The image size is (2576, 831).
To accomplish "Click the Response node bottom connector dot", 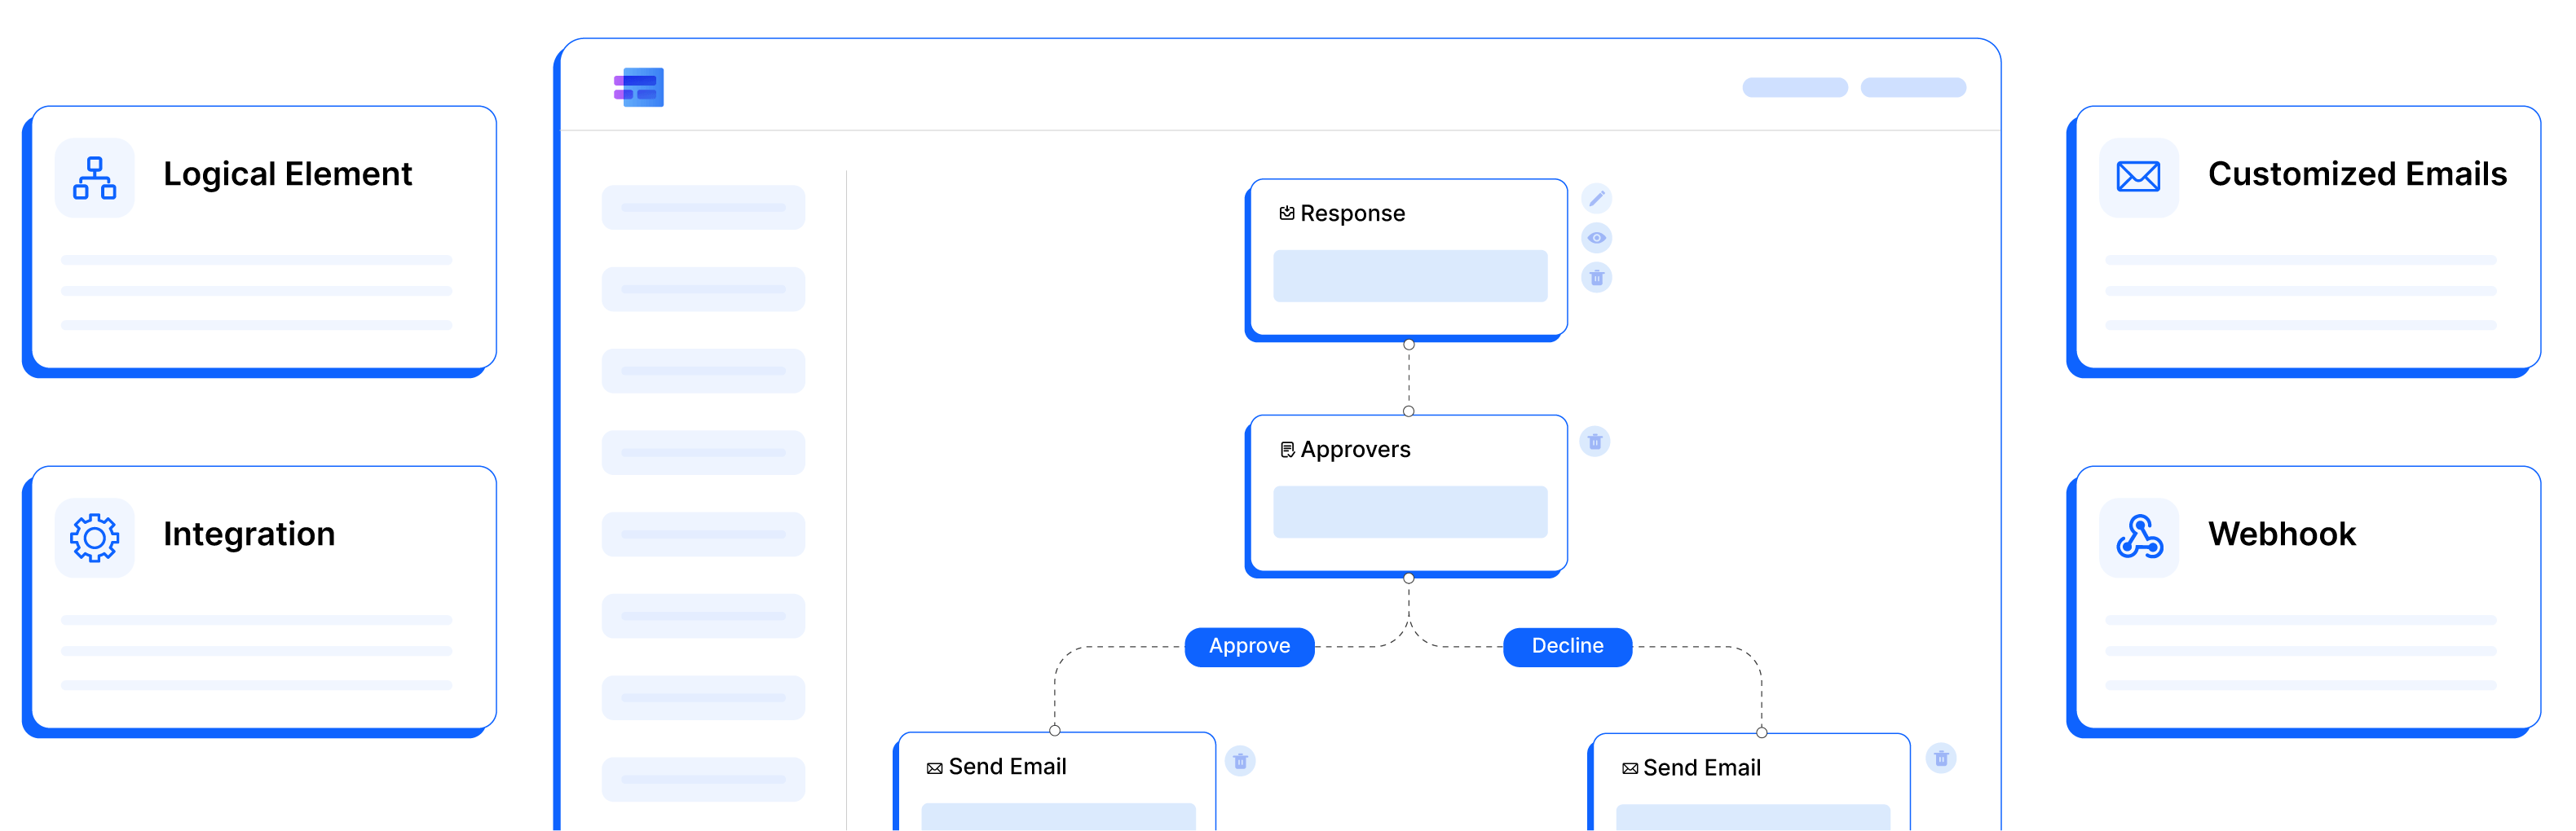I will coord(1408,345).
